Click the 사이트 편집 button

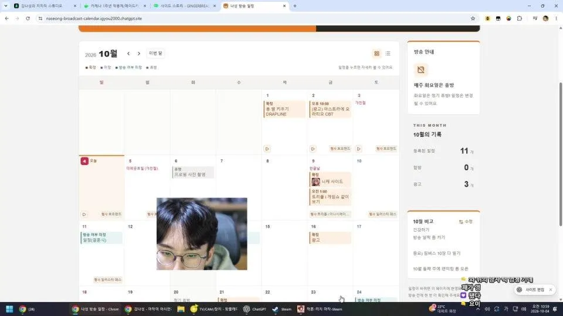[532, 290]
